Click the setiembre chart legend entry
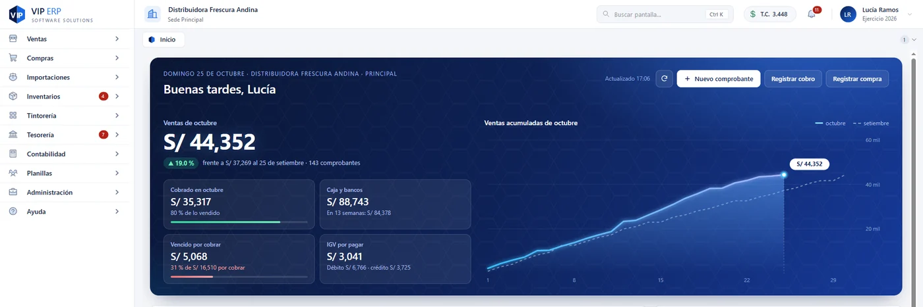The width and height of the screenshot is (923, 307). pyautogui.click(x=871, y=123)
